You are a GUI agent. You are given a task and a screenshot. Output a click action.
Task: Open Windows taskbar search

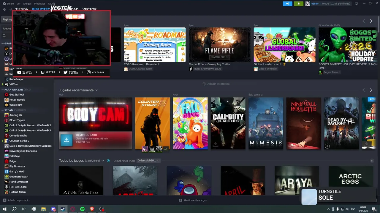coord(14,209)
